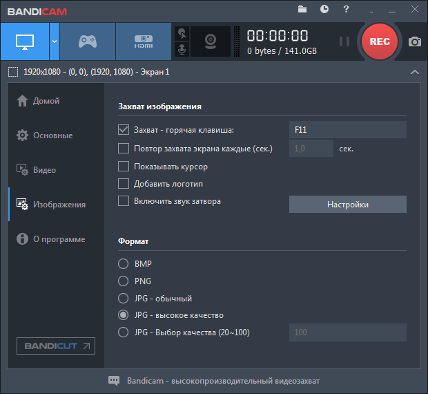This screenshot has width=428, height=394.
Task: Click the microphone icon
Action: click(182, 50)
